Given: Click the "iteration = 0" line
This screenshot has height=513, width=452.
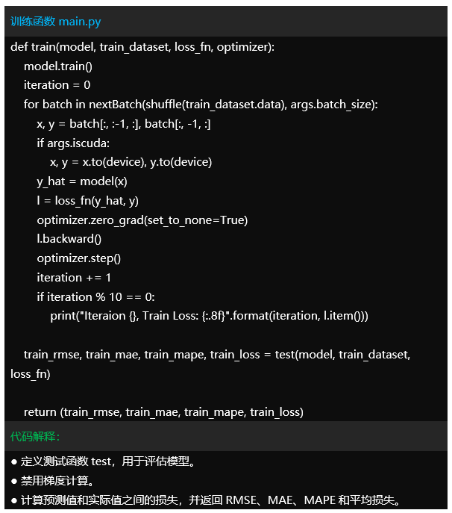Looking at the screenshot, I should tap(57, 85).
